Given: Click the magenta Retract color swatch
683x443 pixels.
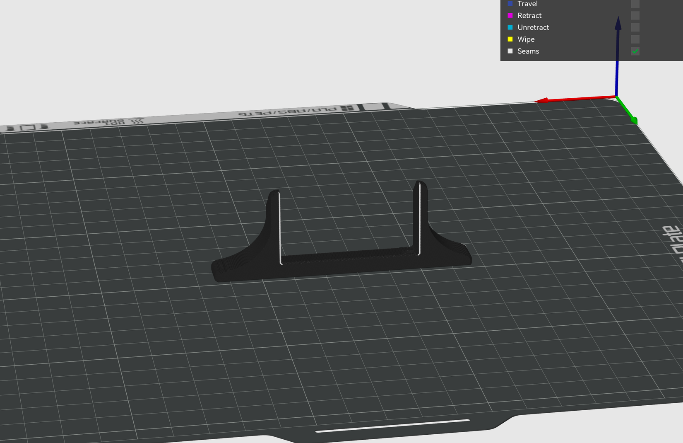Looking at the screenshot, I should (x=510, y=15).
